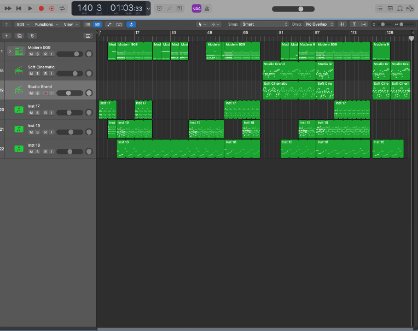The height and width of the screenshot is (331, 418).
Task: Open the Browsers media icon
Action: [x=410, y=9]
